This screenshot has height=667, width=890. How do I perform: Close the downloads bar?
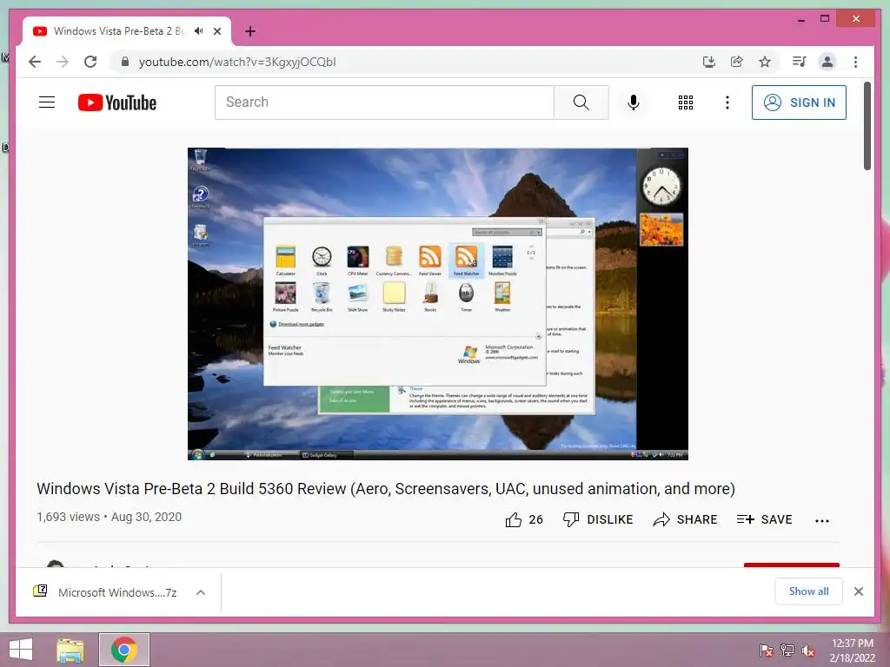858,591
